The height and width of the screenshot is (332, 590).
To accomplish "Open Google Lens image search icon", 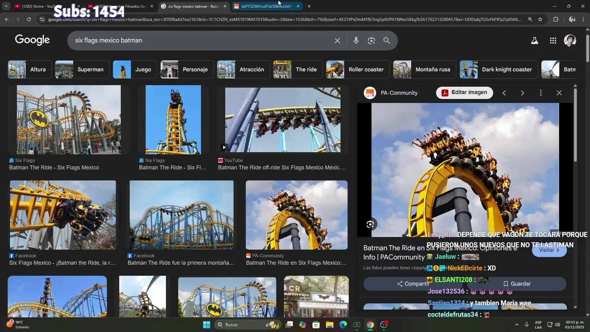I will [372, 41].
